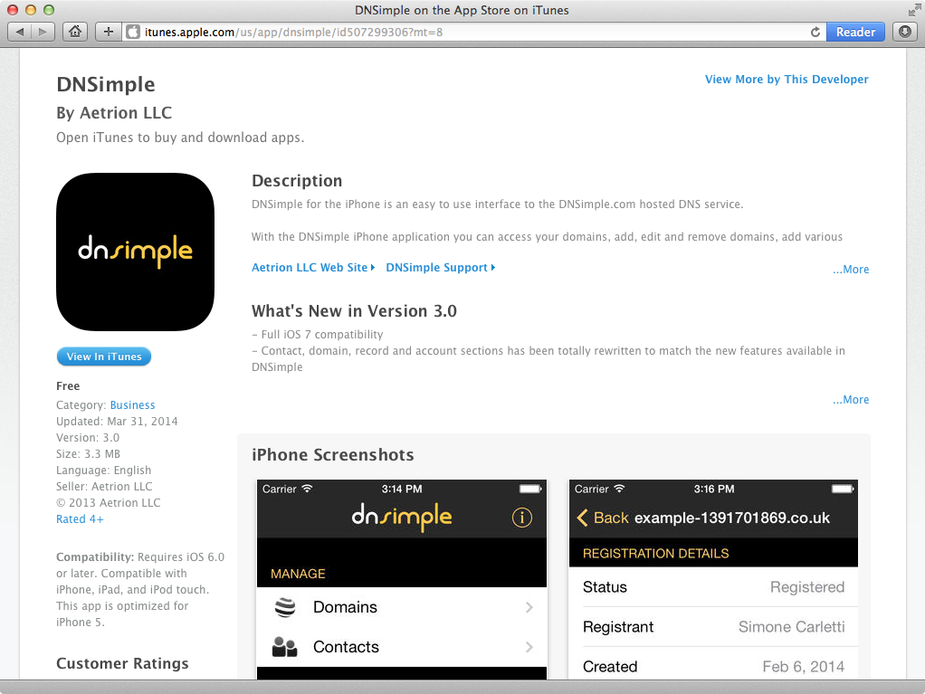The image size is (925, 694).
Task: Click the Apple site icon in the address bar
Action: tap(133, 32)
